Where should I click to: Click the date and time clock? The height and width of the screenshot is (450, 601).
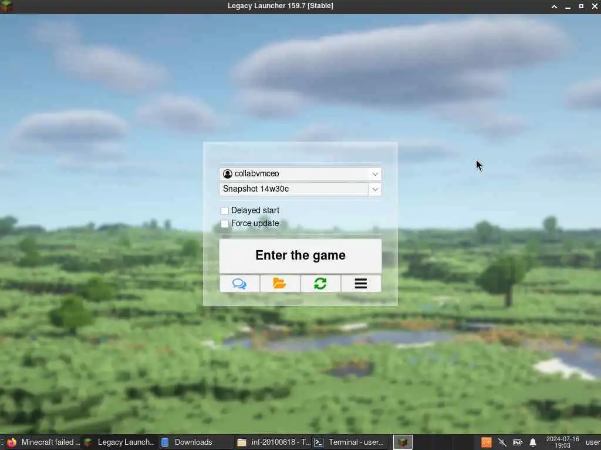click(x=562, y=442)
